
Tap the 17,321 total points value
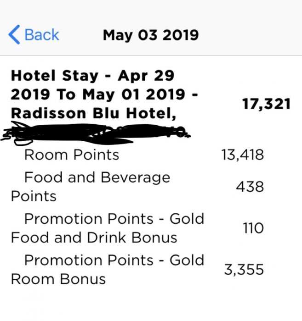coord(266,104)
